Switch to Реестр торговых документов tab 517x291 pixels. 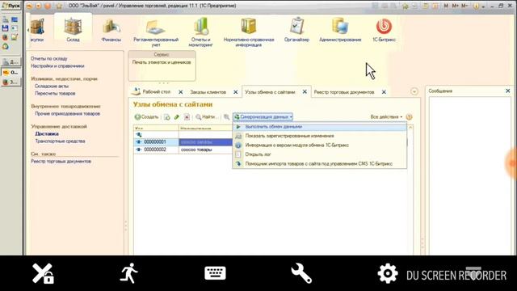344,92
